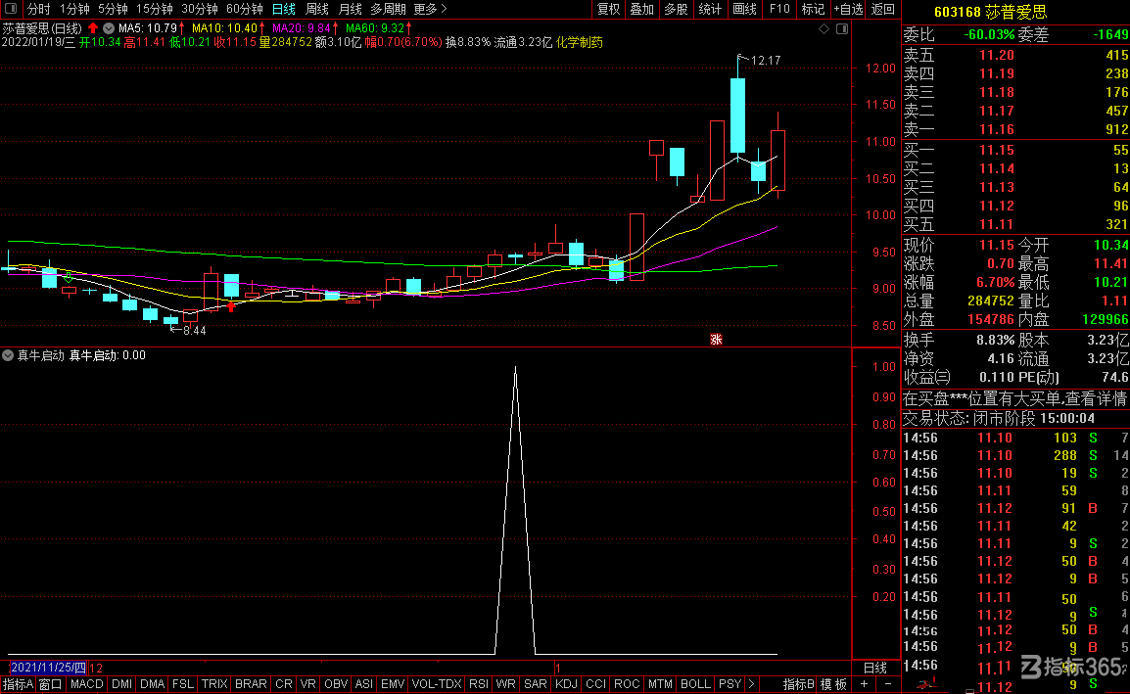Click the diamond icon above the price axis
The width and height of the screenshot is (1130, 694).
(824, 28)
